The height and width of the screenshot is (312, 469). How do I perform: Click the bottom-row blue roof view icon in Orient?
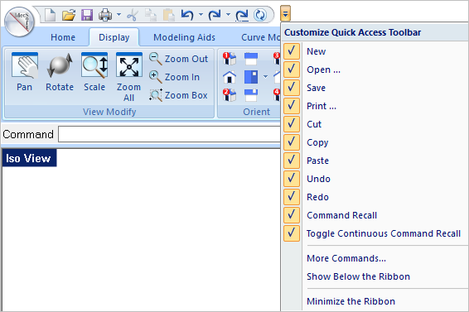click(251, 95)
